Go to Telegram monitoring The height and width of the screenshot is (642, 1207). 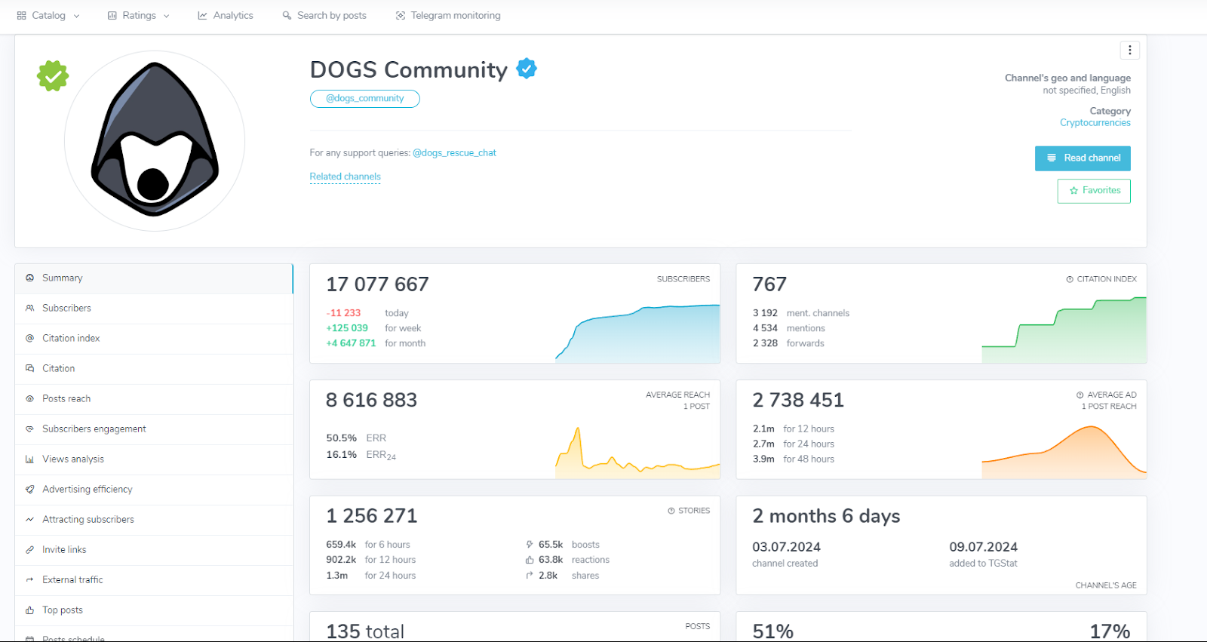tap(448, 15)
